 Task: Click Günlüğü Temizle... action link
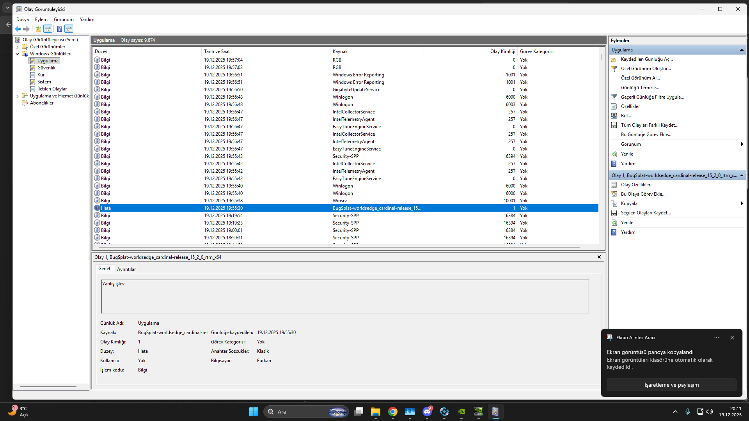click(x=640, y=88)
